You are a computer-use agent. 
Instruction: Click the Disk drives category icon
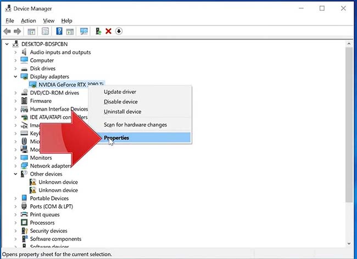pos(24,68)
